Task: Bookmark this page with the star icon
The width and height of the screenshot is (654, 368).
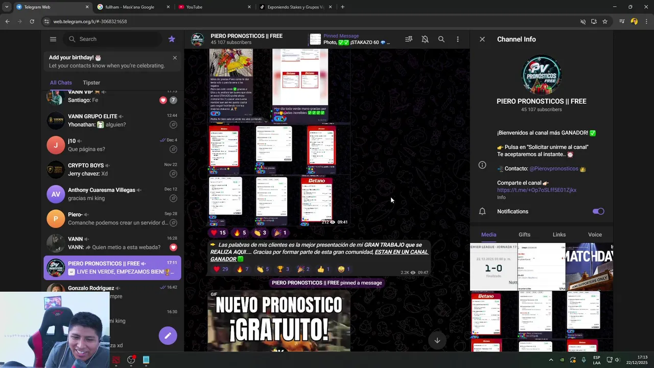Action: pyautogui.click(x=605, y=21)
